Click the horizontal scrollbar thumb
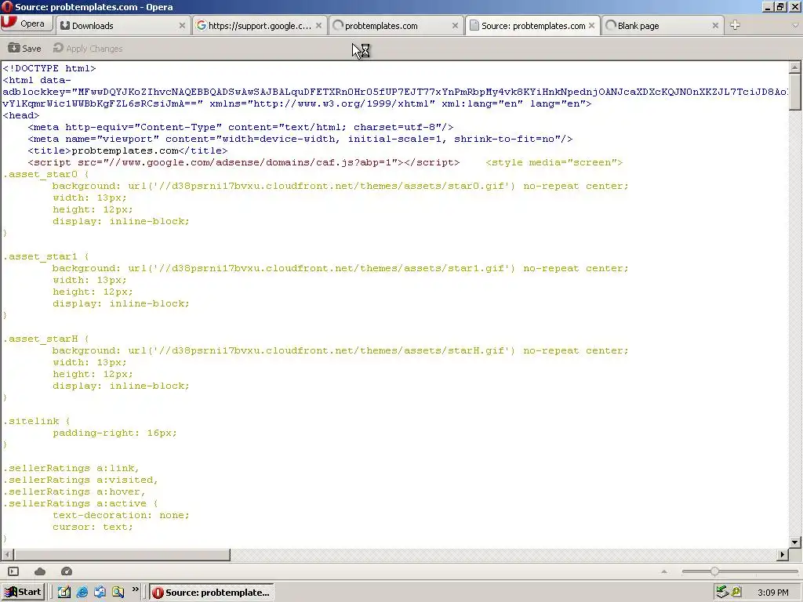Viewport: 803px width, 602px height. [122, 554]
